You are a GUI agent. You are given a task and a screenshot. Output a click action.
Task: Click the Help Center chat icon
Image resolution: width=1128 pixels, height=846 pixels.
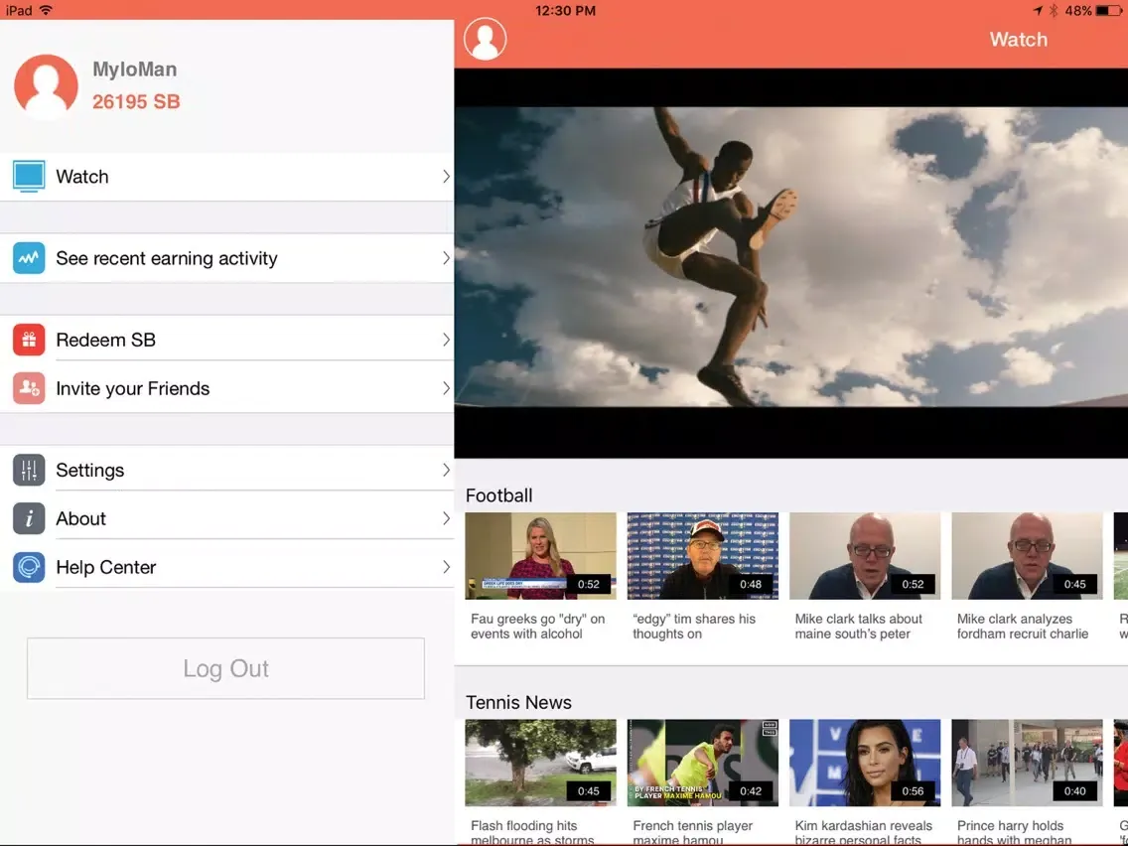point(29,567)
